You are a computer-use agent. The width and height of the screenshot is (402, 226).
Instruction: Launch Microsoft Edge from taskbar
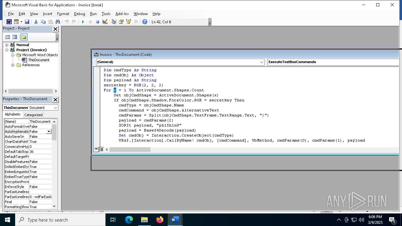pyautogui.click(x=129, y=220)
